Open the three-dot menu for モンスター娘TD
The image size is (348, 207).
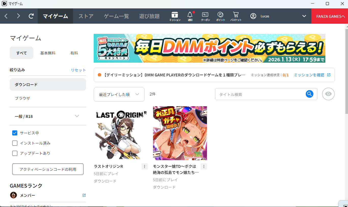tap(204, 167)
